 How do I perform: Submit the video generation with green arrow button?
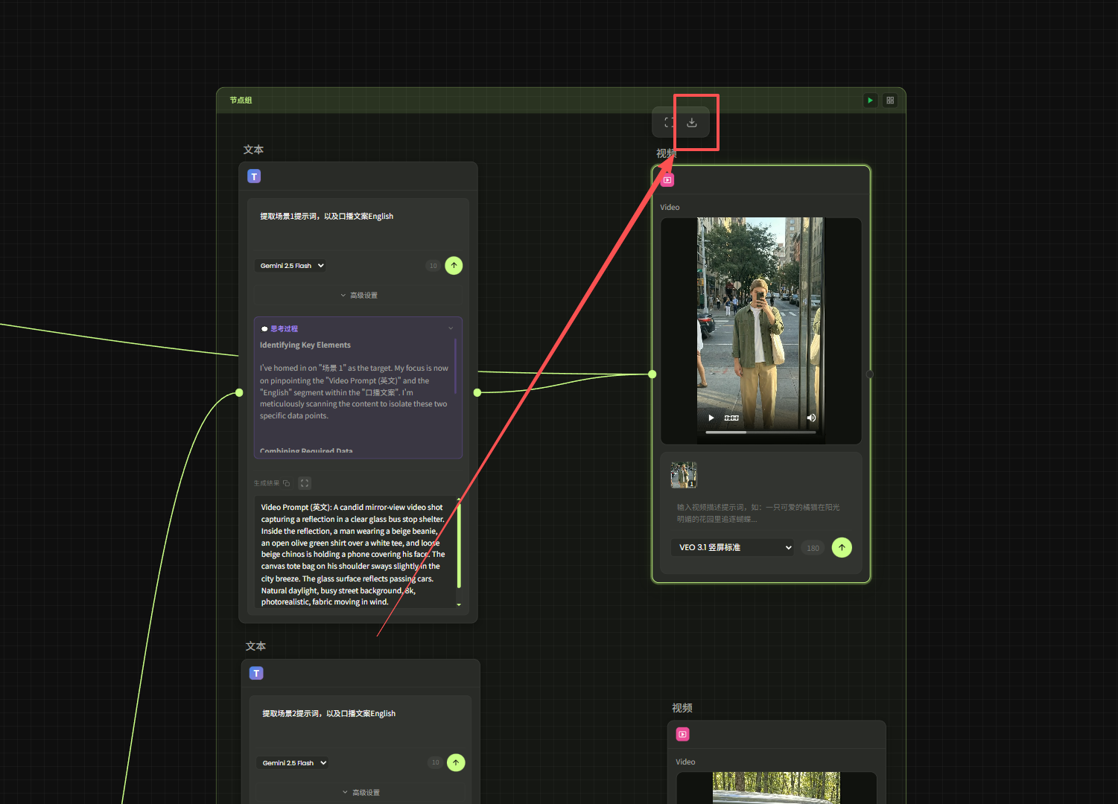pos(842,548)
